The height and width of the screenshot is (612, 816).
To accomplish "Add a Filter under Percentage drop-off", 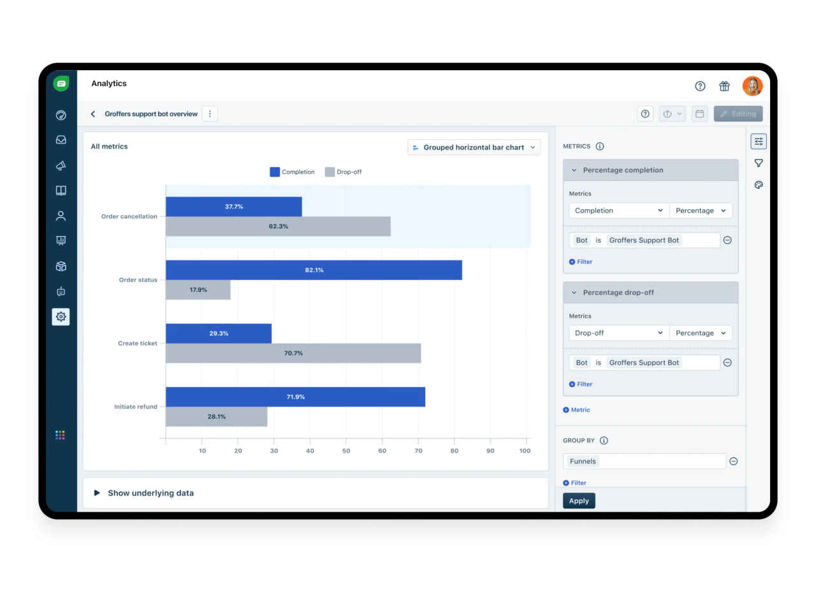I will (580, 384).
